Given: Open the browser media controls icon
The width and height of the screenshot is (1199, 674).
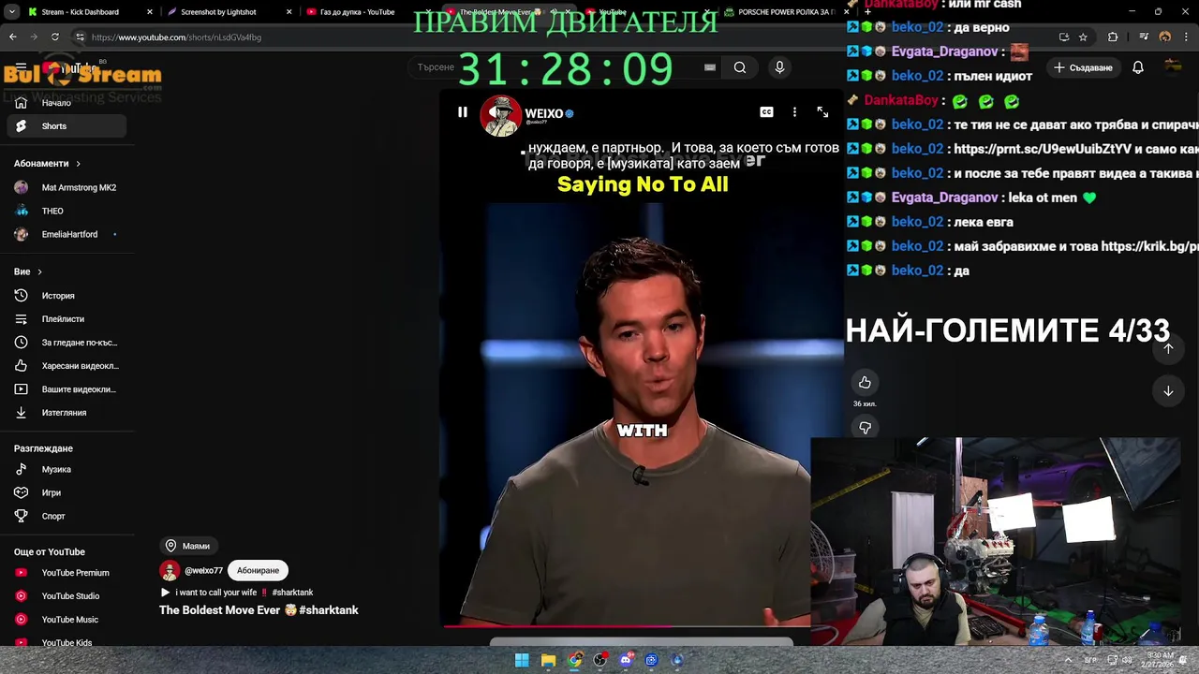Looking at the screenshot, I should click(1144, 37).
